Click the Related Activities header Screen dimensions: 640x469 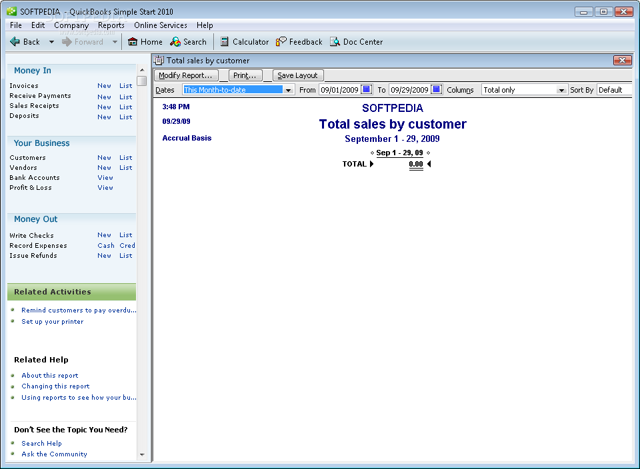(72, 292)
